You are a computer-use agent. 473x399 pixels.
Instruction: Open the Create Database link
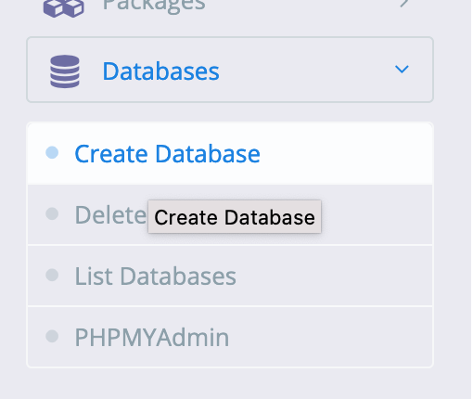point(167,154)
